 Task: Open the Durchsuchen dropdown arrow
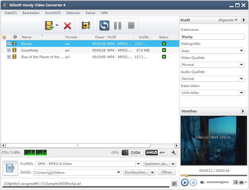pyautogui.click(x=152, y=172)
